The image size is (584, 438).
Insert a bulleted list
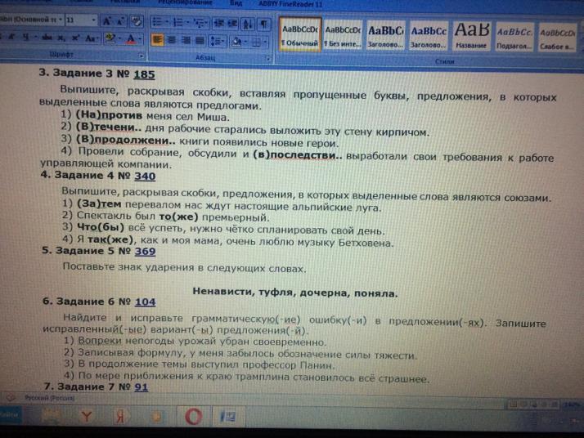158,21
